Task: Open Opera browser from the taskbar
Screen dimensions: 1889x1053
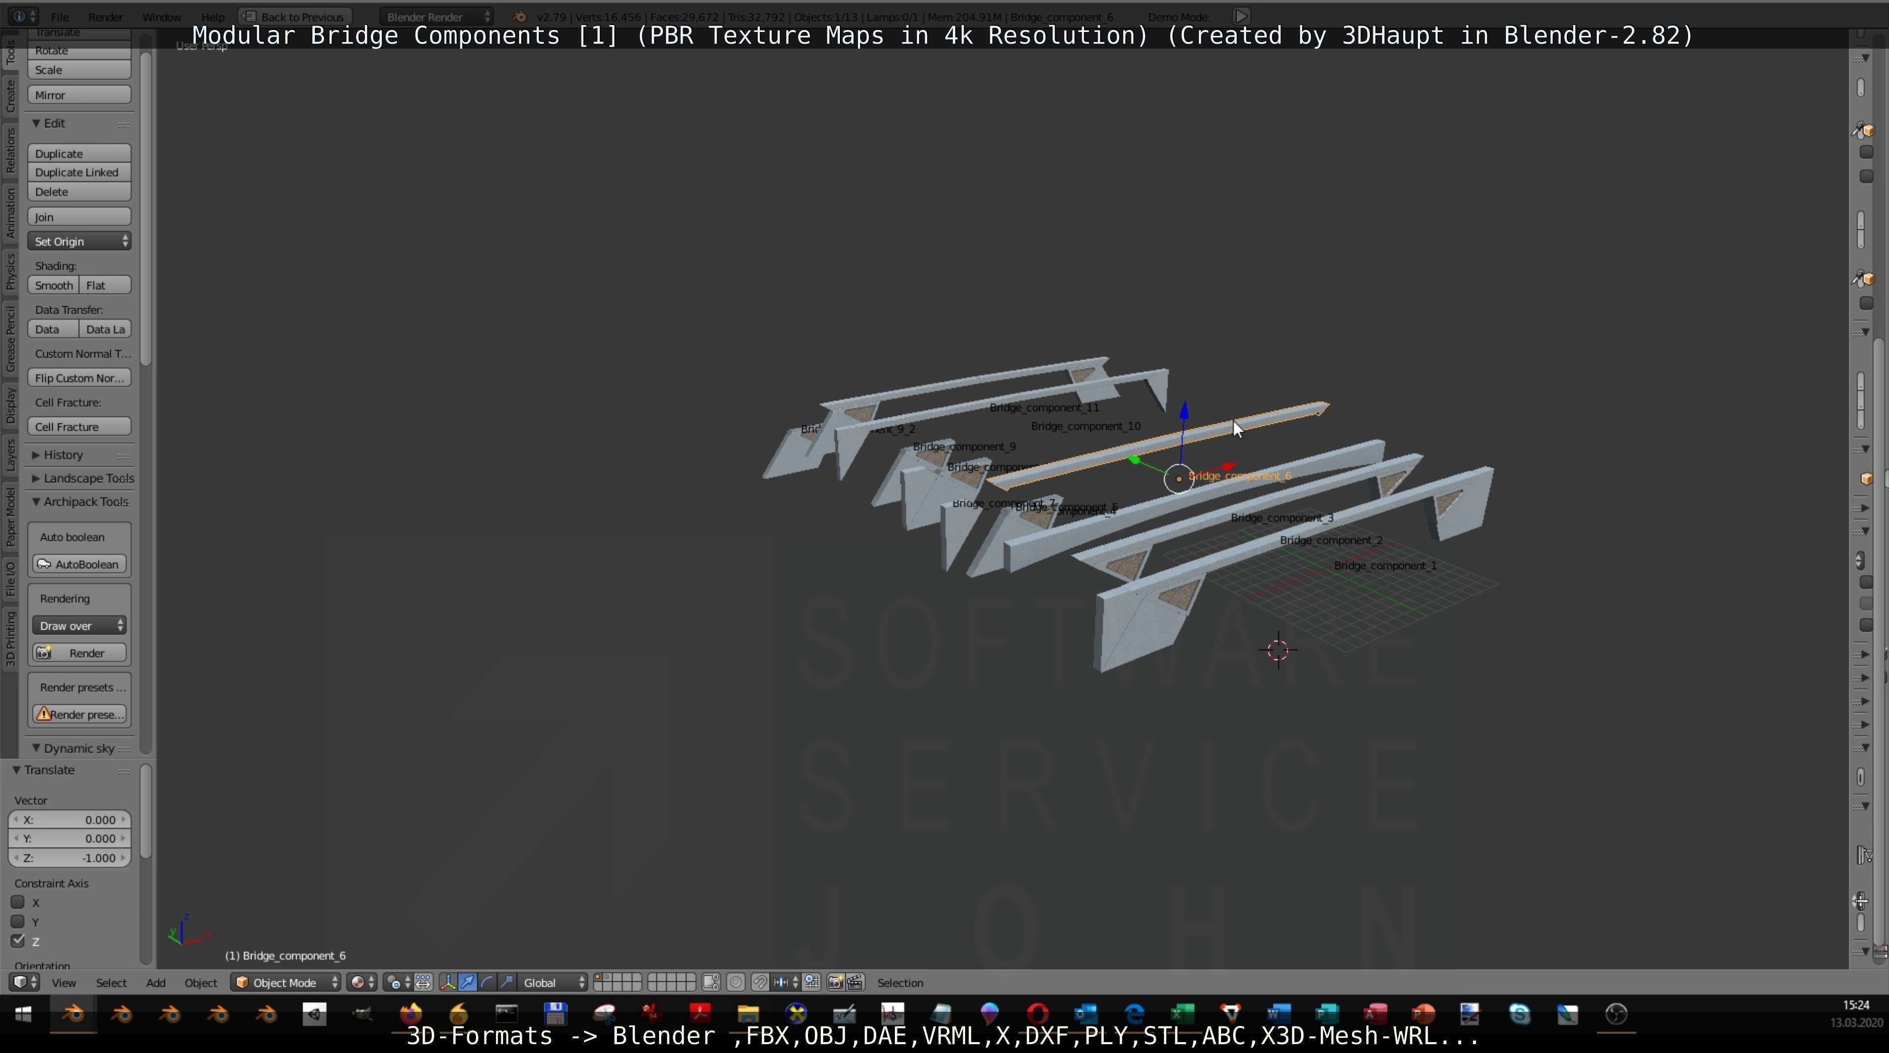Action: pos(1038,1014)
